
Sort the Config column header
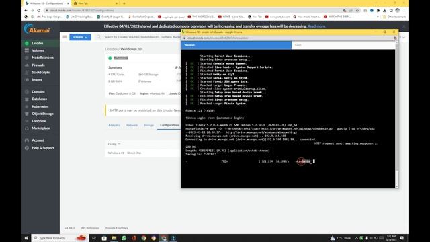coord(114,144)
